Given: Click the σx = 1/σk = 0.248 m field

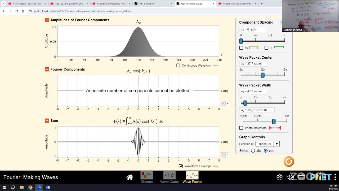Looking at the screenshot, I should (x=257, y=110).
